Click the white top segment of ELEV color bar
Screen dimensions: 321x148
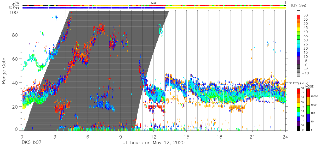299,13
